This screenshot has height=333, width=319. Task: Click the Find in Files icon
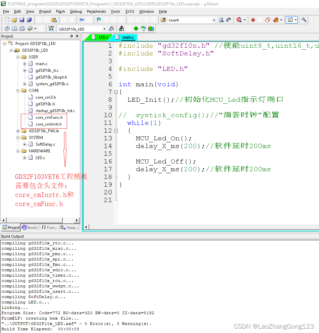click(163, 20)
